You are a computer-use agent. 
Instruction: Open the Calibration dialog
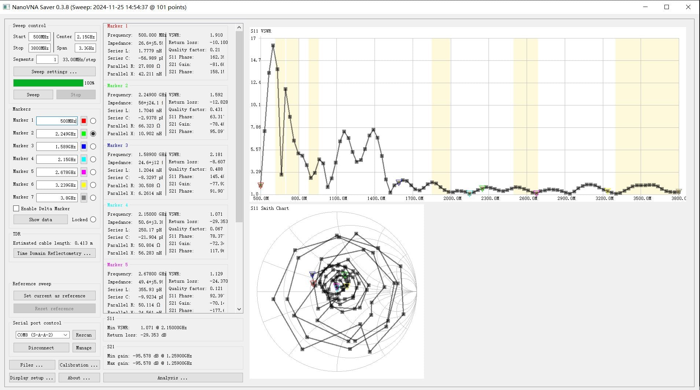(79, 365)
